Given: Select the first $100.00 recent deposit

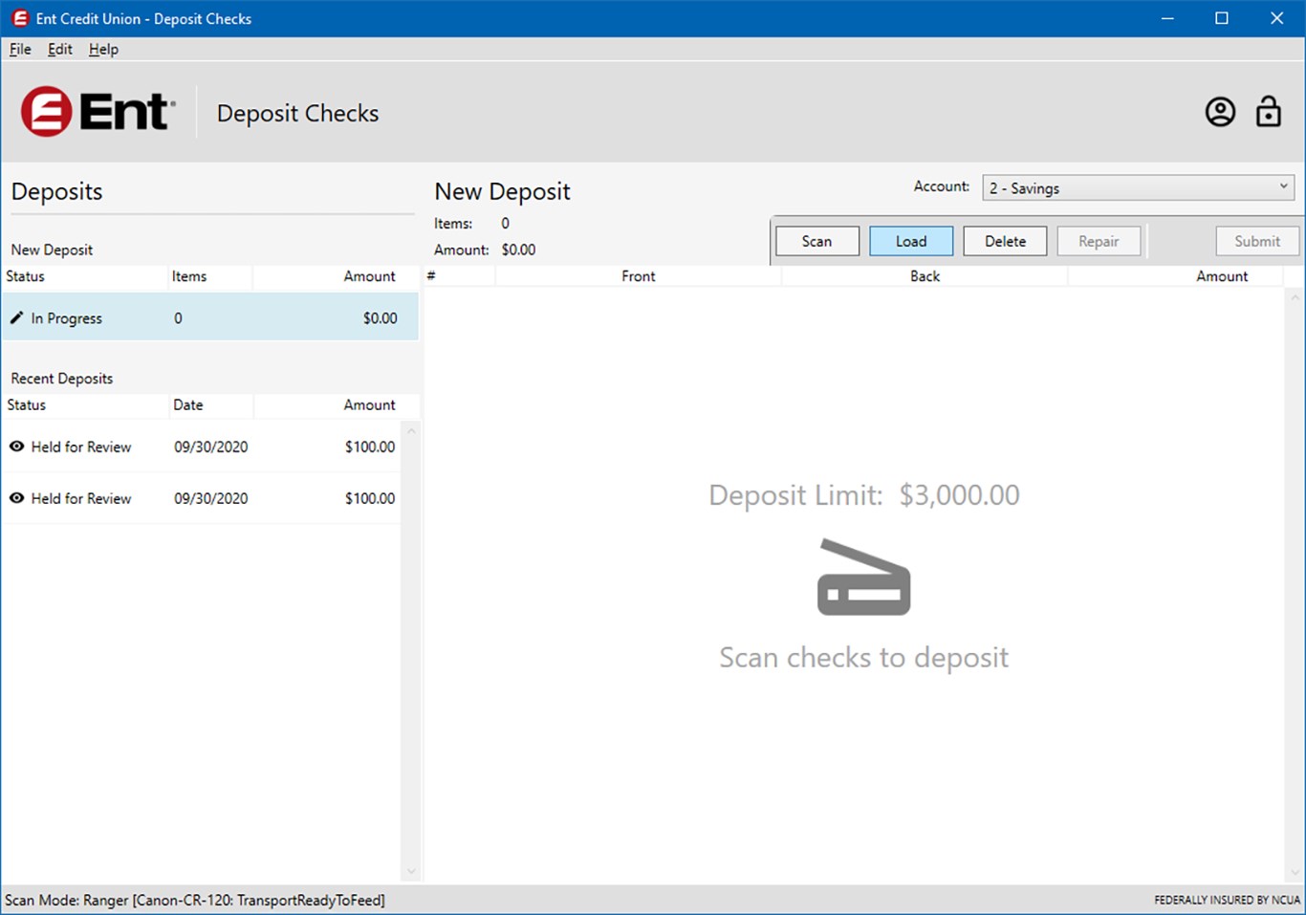Looking at the screenshot, I should [201, 447].
